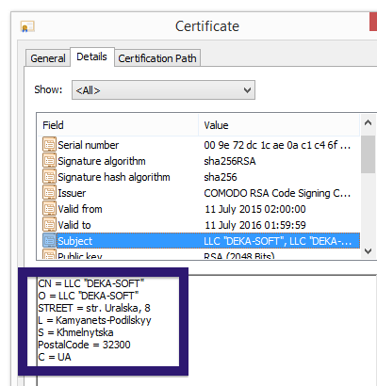Select the Signature algorithm field icon
Screen dimensions: 377x386
(x=49, y=161)
